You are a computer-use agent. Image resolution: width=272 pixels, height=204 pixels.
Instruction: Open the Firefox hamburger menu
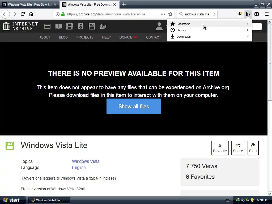click(x=267, y=14)
